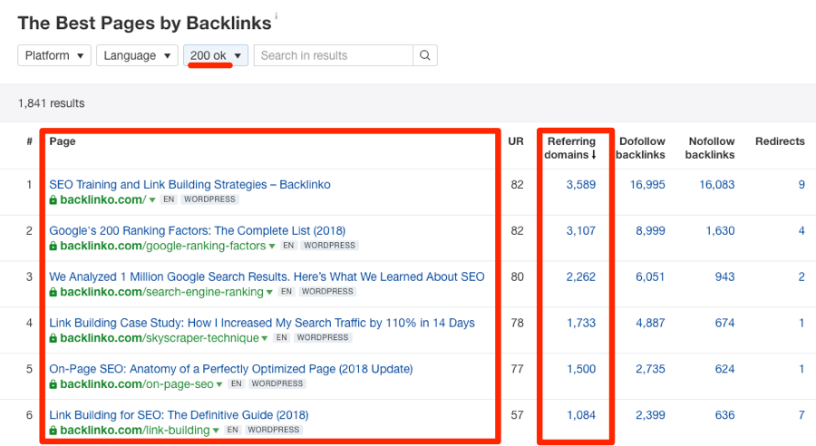Expand the dropdown arrow after backlinko.com/
Viewport: 816px width, 446px height.
[152, 199]
